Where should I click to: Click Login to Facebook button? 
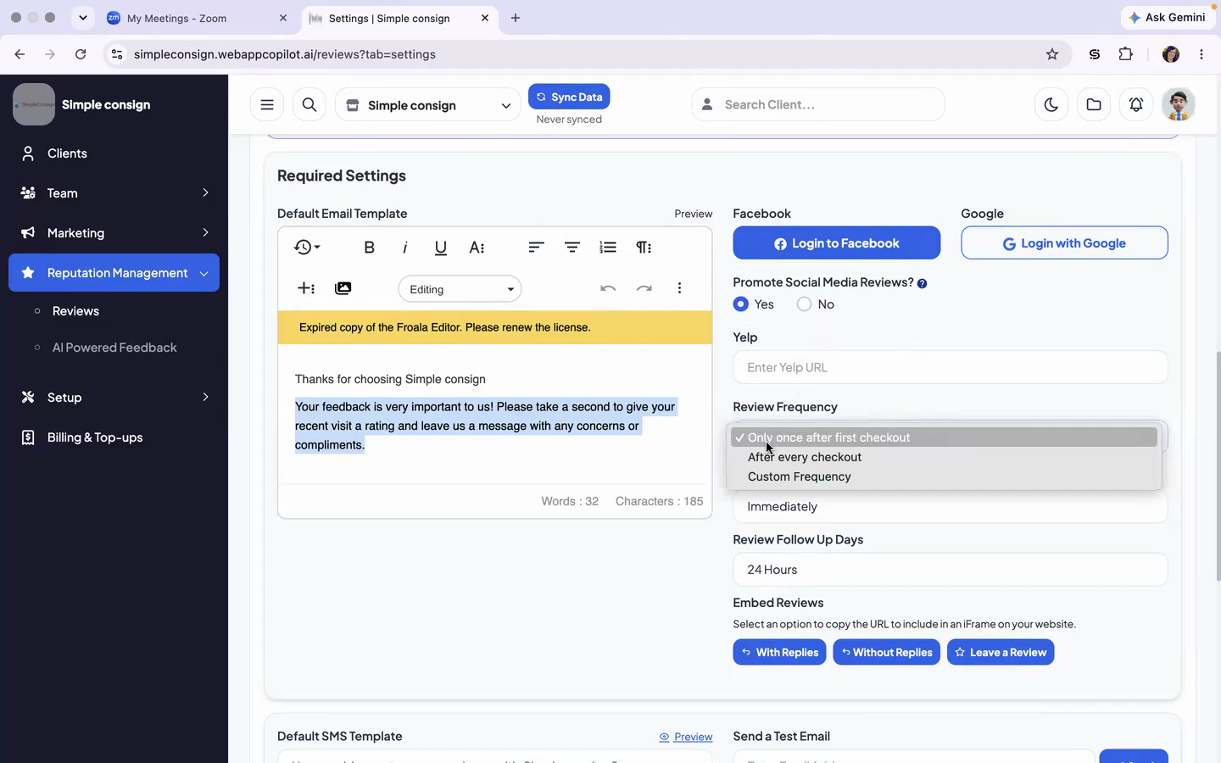(x=837, y=243)
